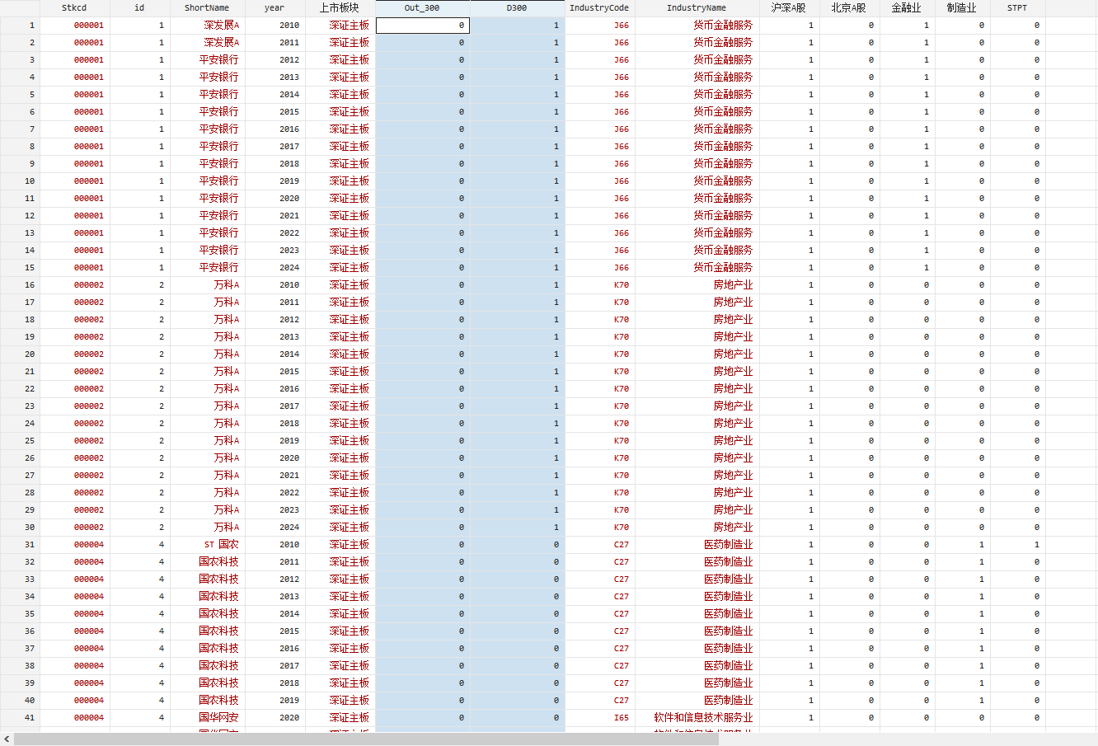
Task: Select the 深发展A cell in row 1
Action: (x=221, y=26)
